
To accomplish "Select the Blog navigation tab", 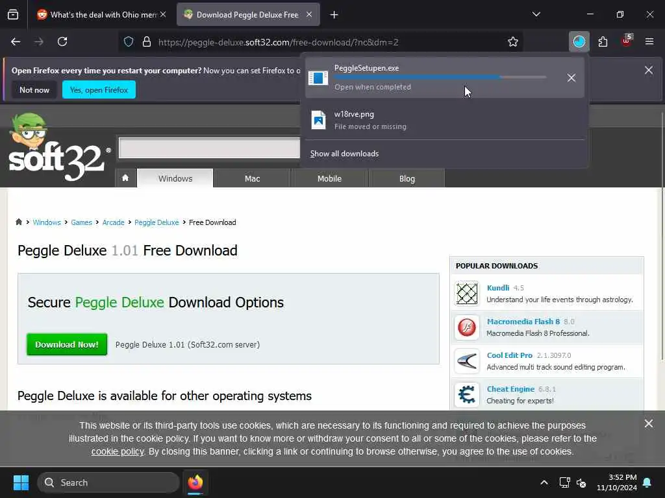I will click(x=407, y=178).
